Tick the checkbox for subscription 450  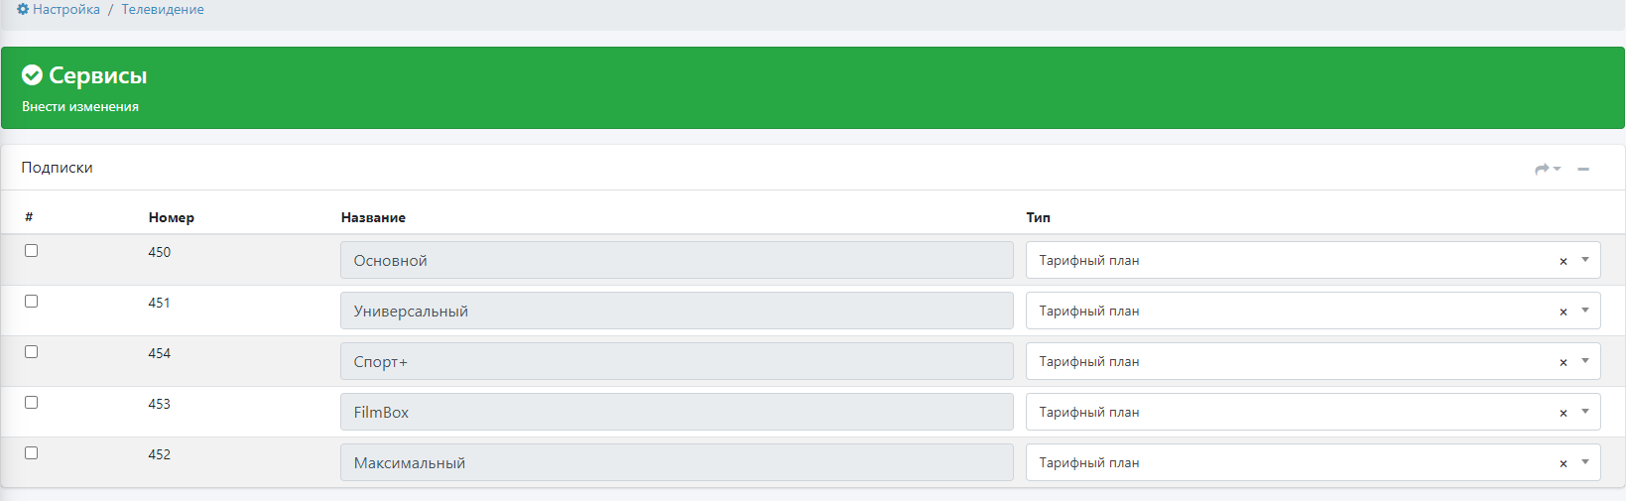coord(32,251)
